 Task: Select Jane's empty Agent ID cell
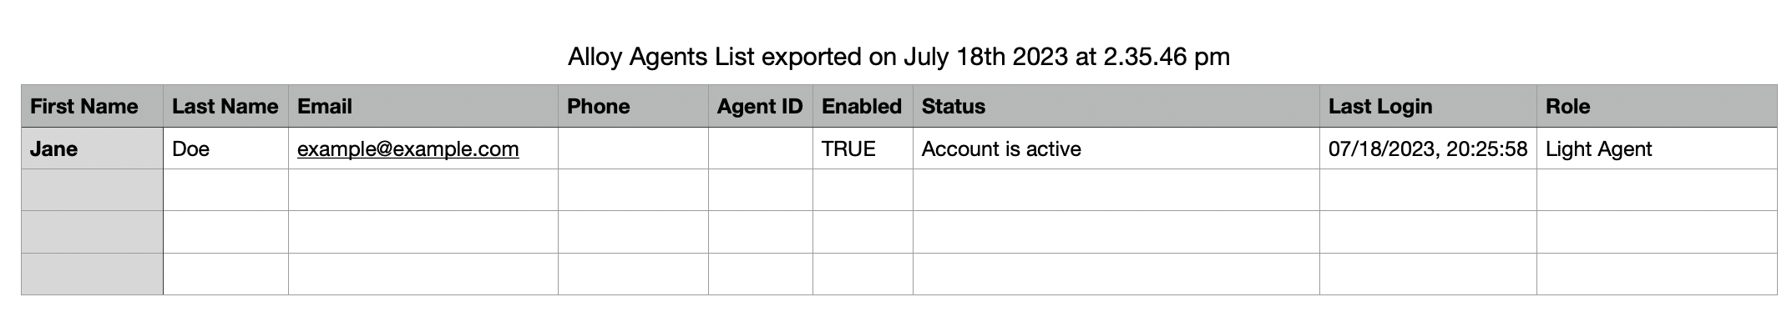(760, 148)
